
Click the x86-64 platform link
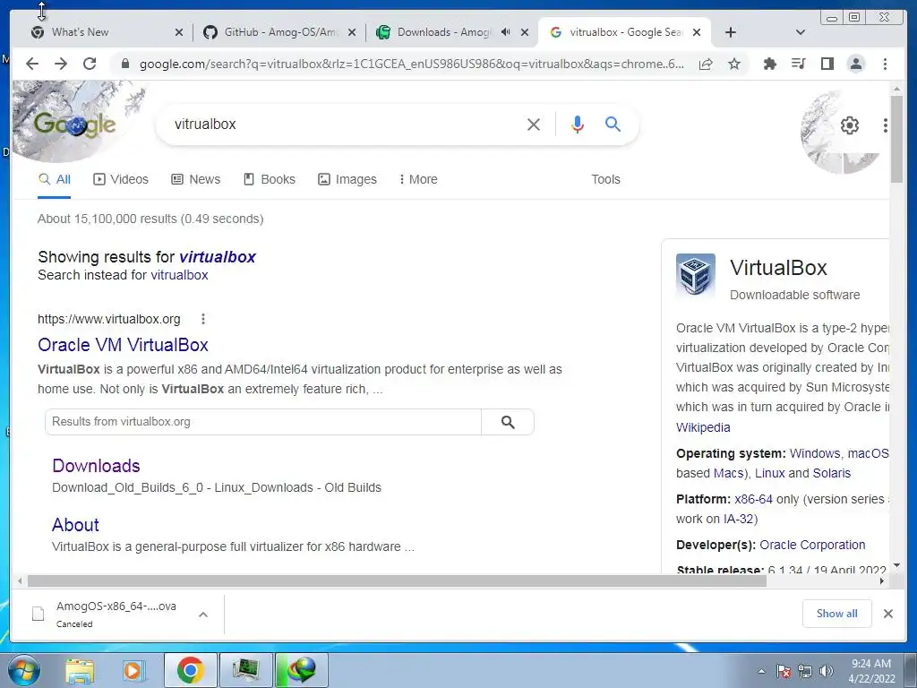[753, 499]
